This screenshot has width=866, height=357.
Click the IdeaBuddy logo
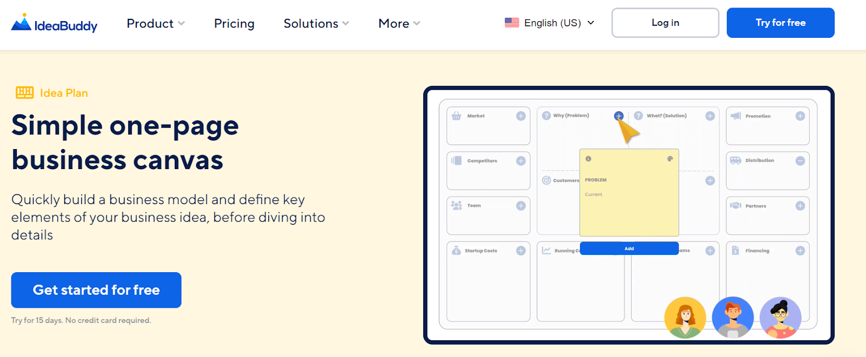coord(54,23)
